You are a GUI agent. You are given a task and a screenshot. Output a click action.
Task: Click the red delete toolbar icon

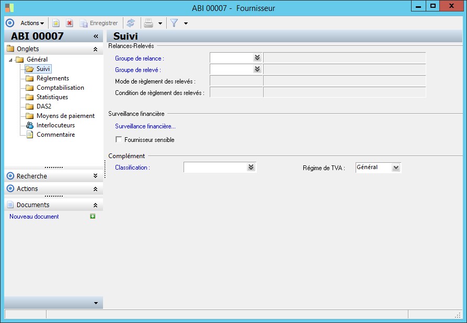click(69, 23)
